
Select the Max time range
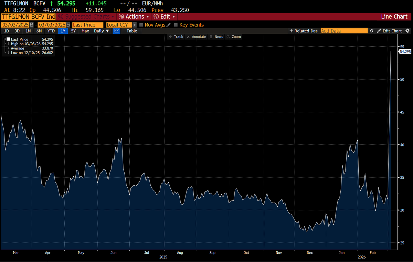point(85,31)
